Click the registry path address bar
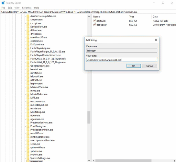176x162 pixels. tap(88, 12)
